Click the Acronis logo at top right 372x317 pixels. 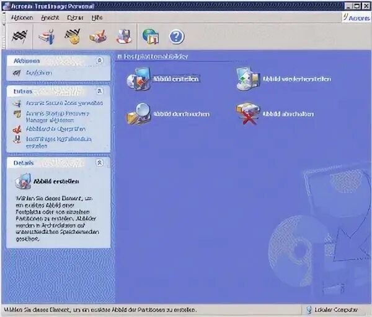coord(356,17)
